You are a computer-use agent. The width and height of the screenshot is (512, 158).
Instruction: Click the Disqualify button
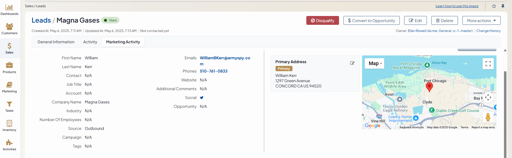tap(322, 21)
